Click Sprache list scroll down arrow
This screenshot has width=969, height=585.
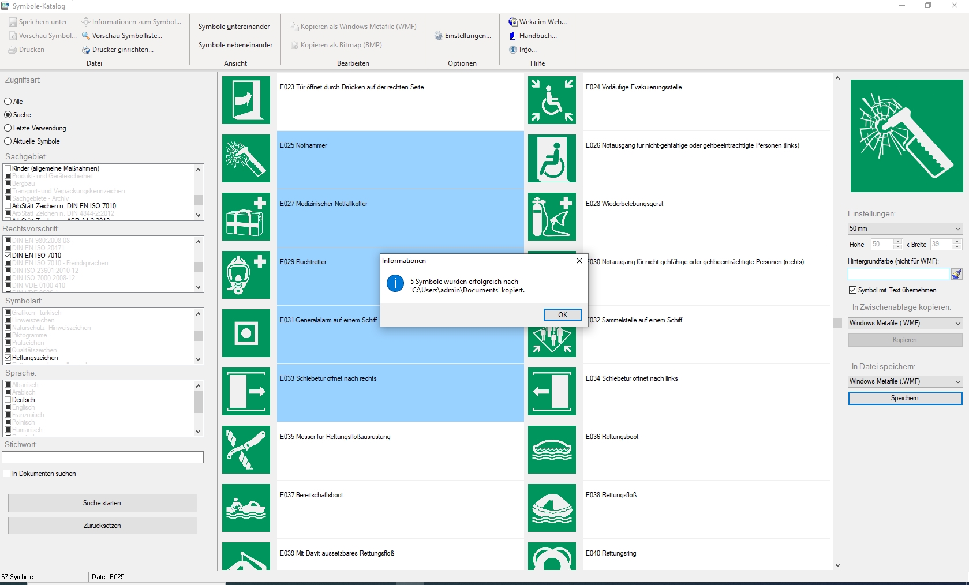pos(198,432)
